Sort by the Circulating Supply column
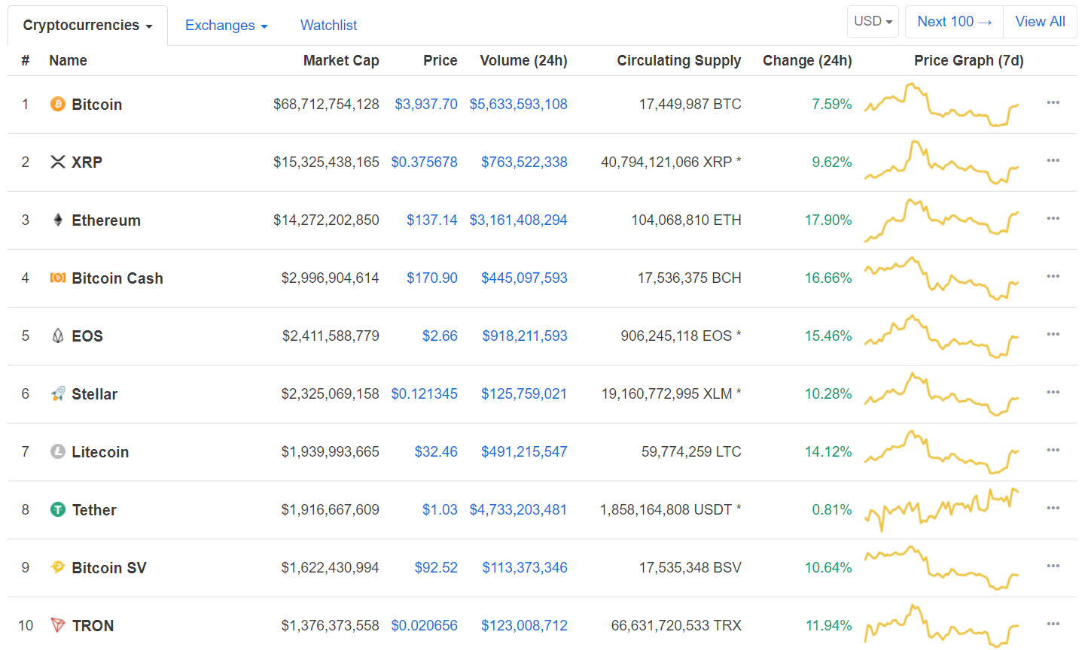1088x650 pixels. click(679, 61)
